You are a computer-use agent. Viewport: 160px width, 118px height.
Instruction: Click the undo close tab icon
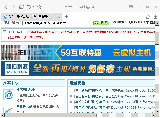pos(29,6)
